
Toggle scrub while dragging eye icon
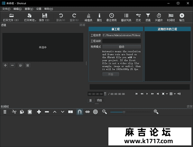pyautogui.click(x=87, y=112)
